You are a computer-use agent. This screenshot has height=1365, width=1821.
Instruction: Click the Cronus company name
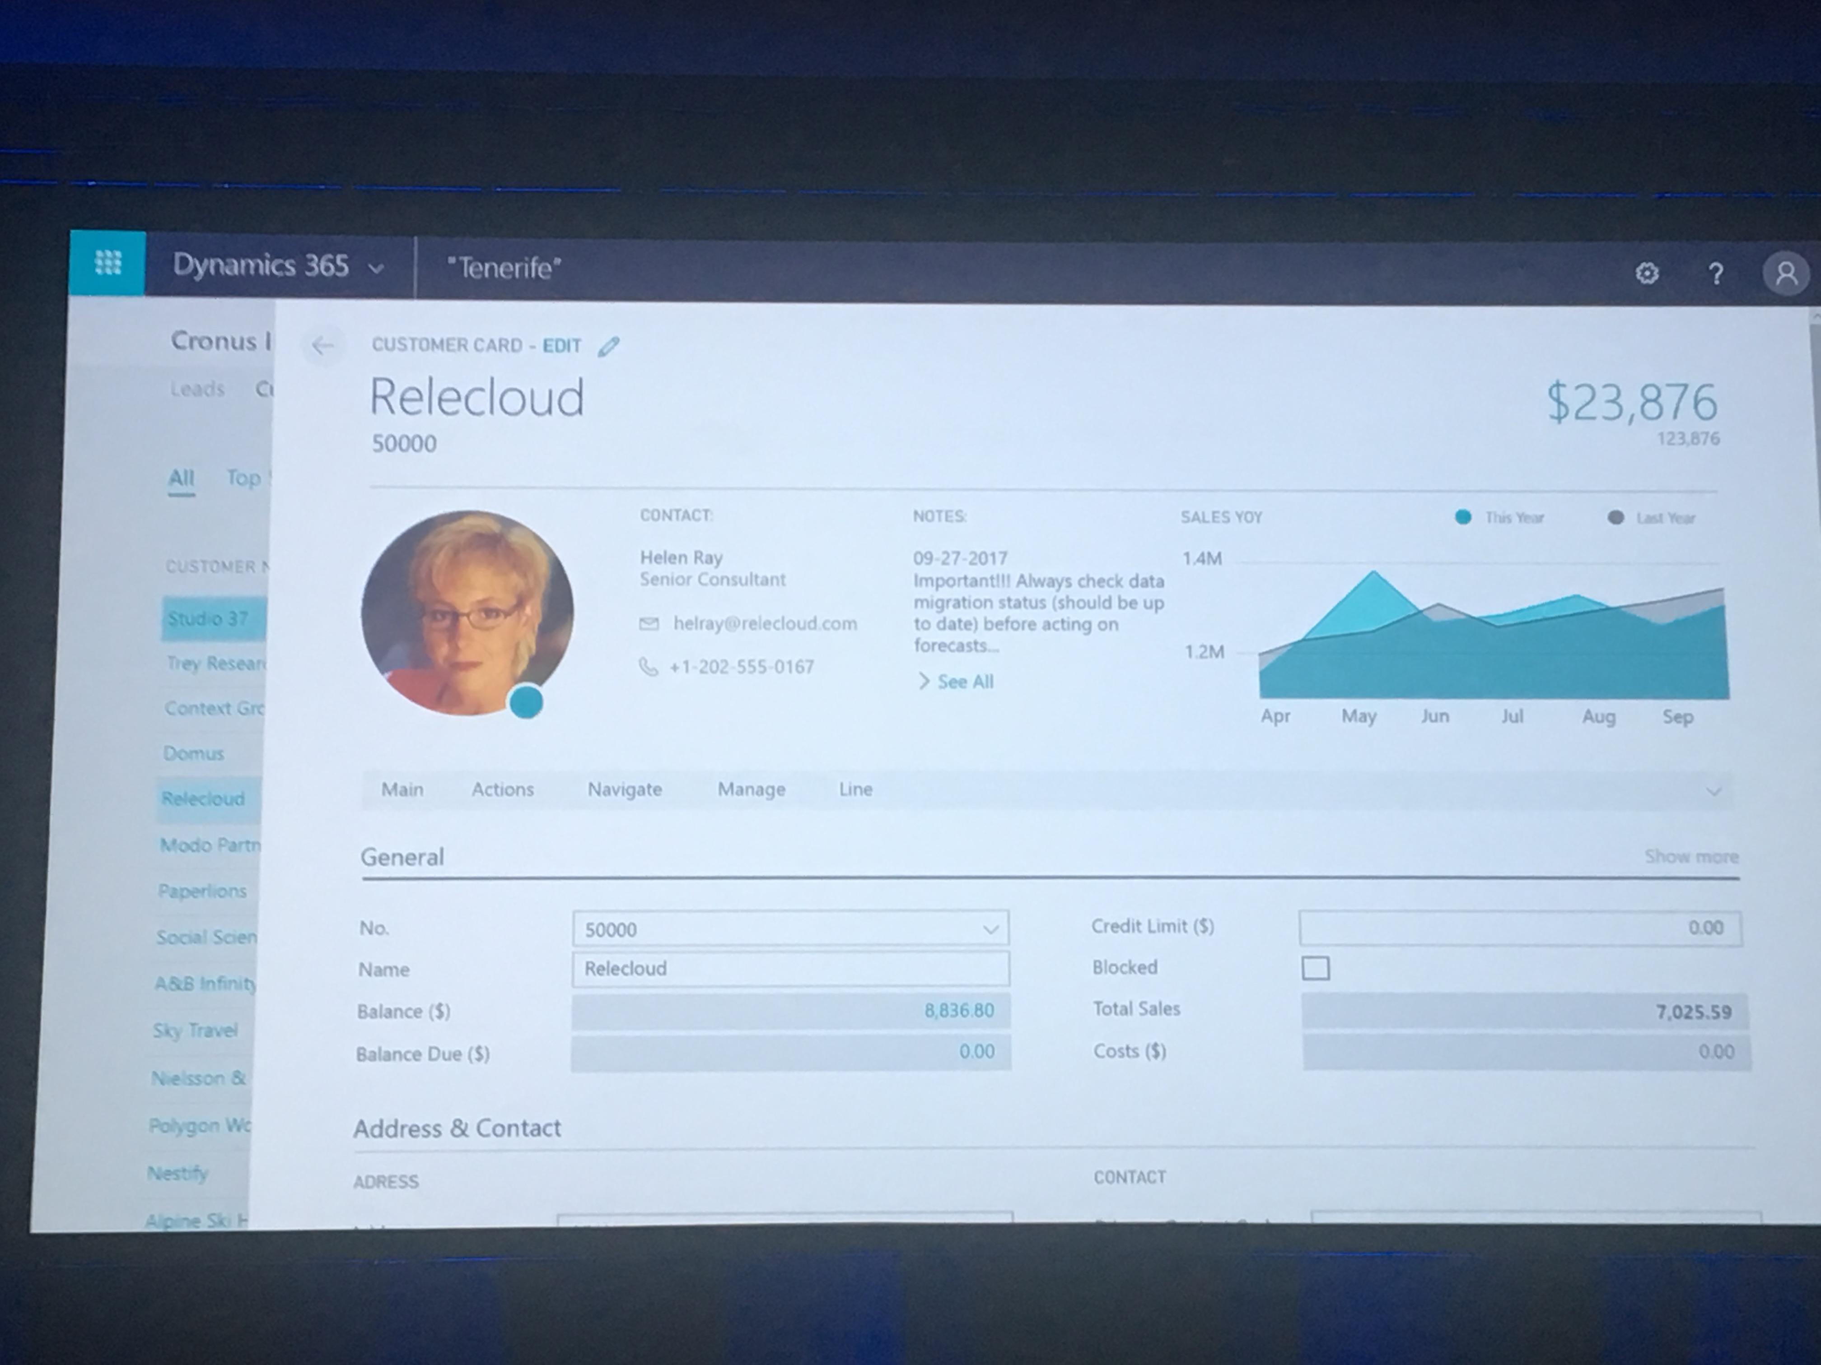(x=221, y=341)
